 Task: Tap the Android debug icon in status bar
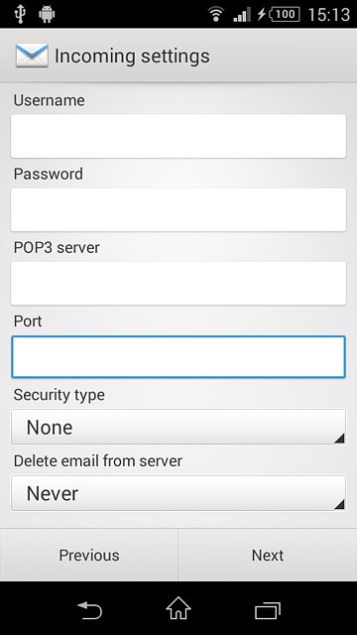47,15
